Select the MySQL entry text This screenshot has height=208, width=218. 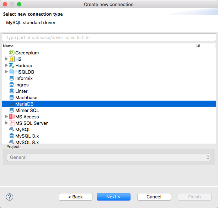[x=23, y=129]
